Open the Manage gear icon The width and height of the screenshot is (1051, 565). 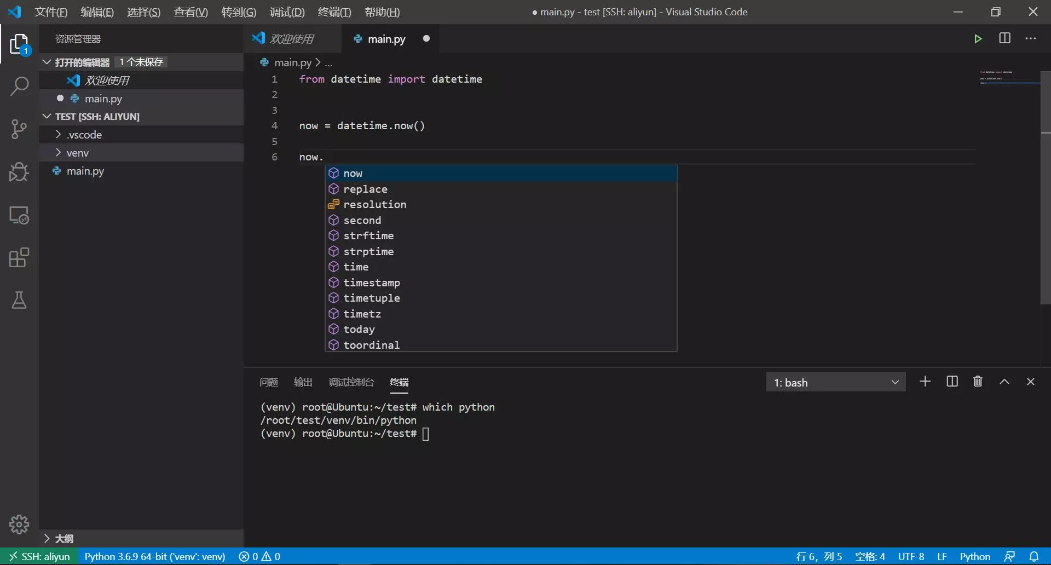point(19,524)
